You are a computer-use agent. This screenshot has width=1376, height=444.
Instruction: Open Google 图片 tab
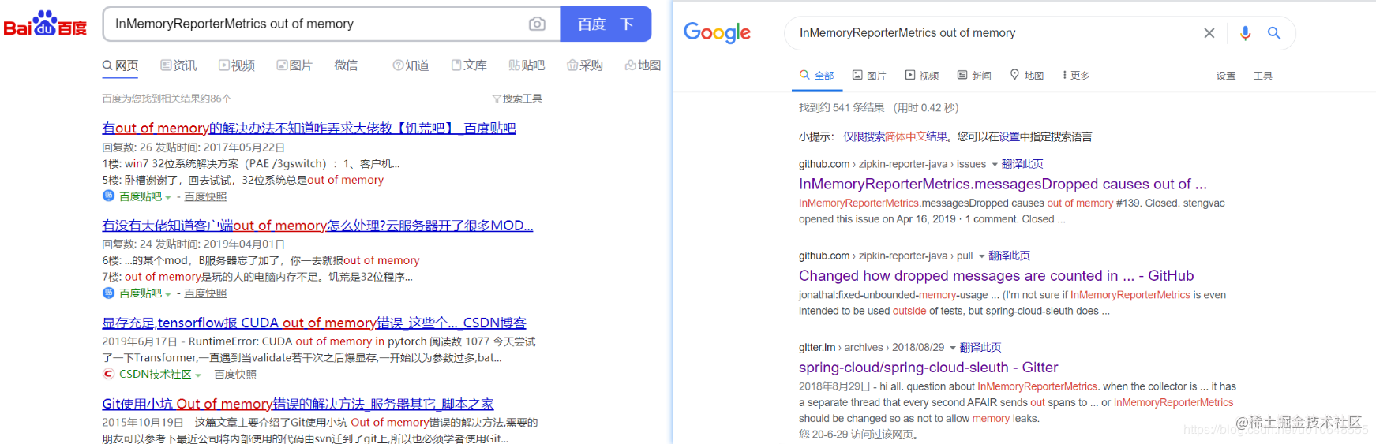click(x=869, y=76)
